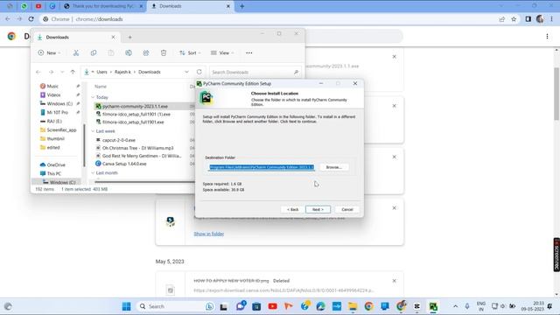This screenshot has height=315, width=560.
Task: Select Canva Setup 1.64.0.exe file
Action: [124, 164]
